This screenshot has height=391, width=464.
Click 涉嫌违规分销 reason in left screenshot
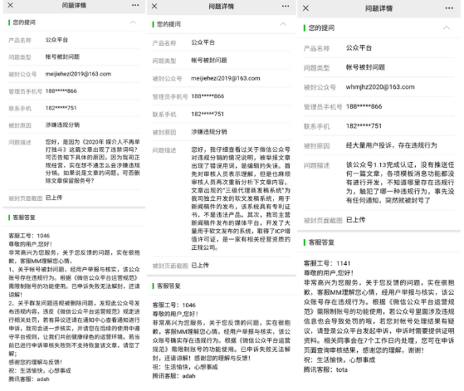point(62,125)
